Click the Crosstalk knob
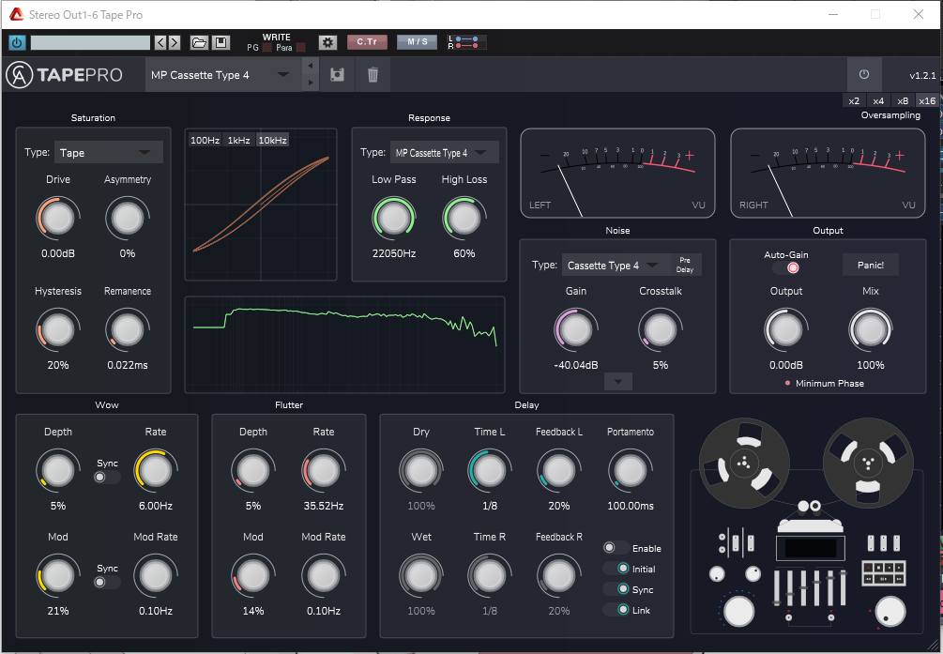 (x=661, y=329)
